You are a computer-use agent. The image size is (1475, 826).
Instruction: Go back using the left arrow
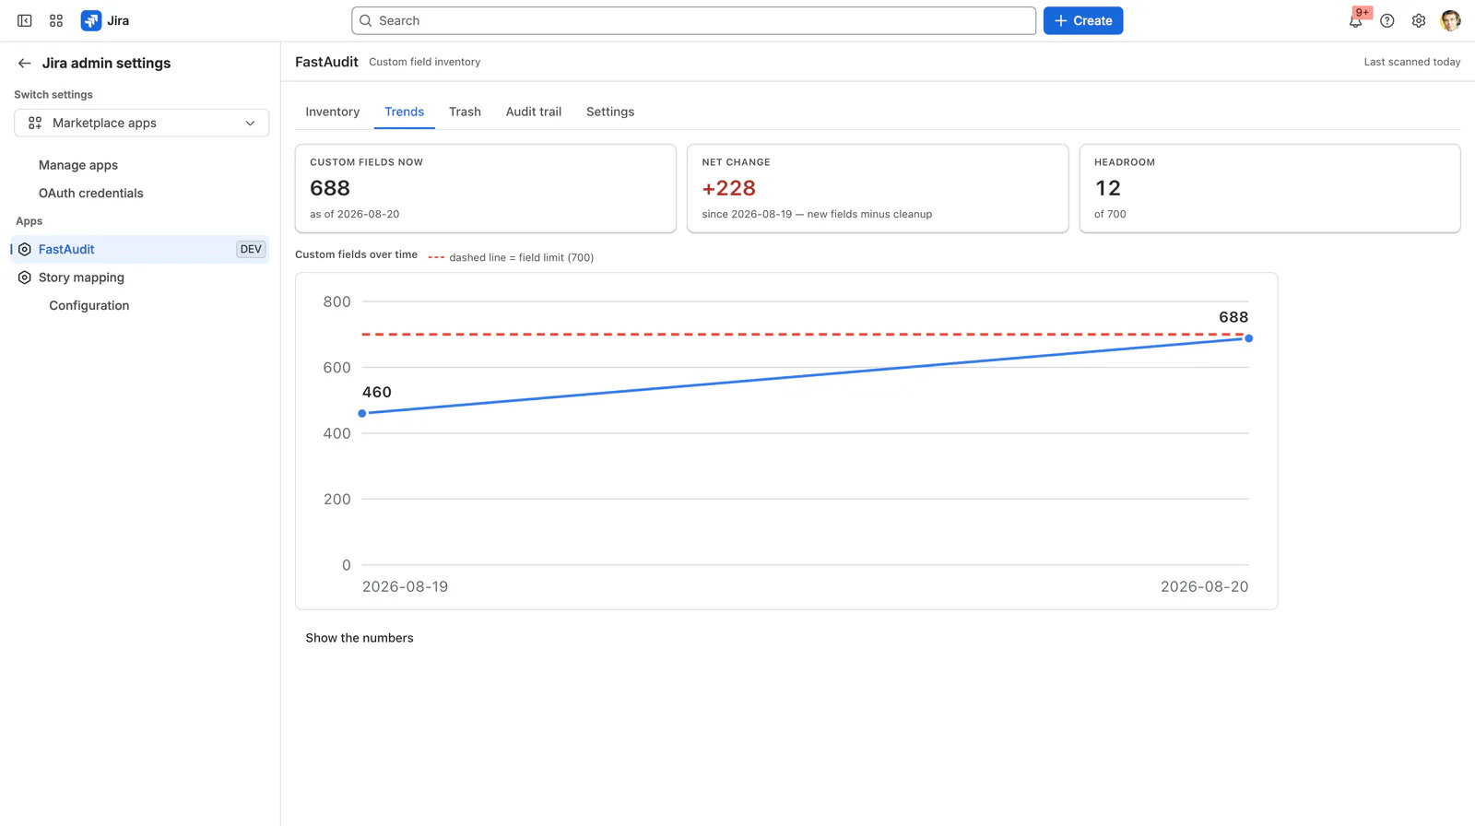coord(24,63)
